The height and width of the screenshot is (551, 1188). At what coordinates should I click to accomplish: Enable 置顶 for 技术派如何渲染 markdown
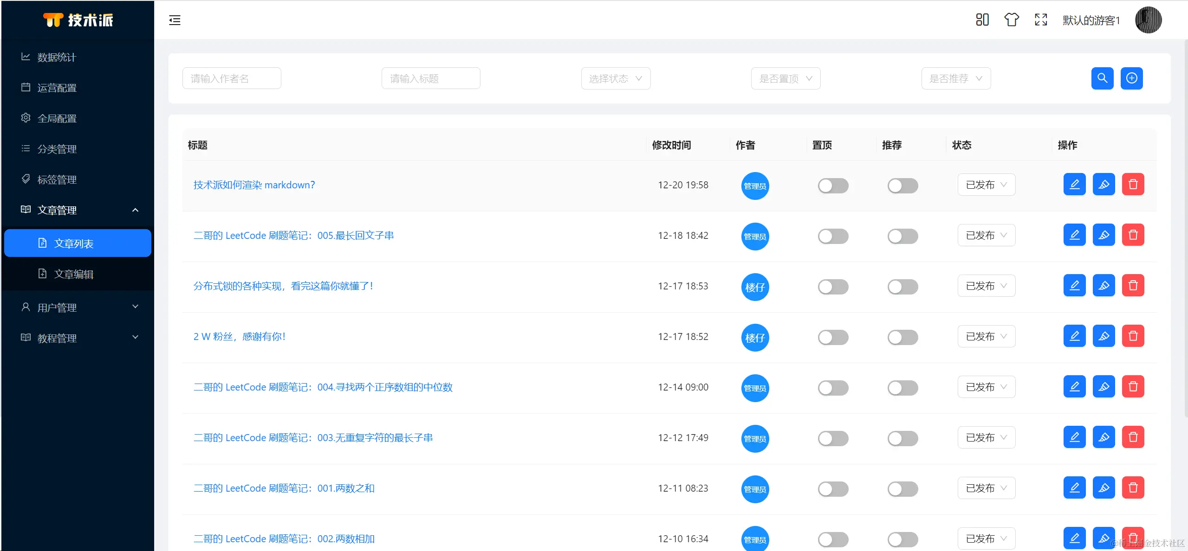(x=833, y=186)
